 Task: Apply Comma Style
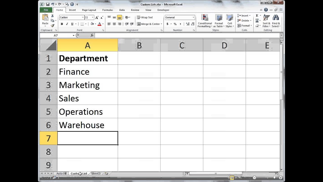tap(180, 24)
